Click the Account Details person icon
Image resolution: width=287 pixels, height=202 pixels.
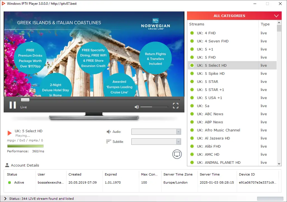coord(7,165)
